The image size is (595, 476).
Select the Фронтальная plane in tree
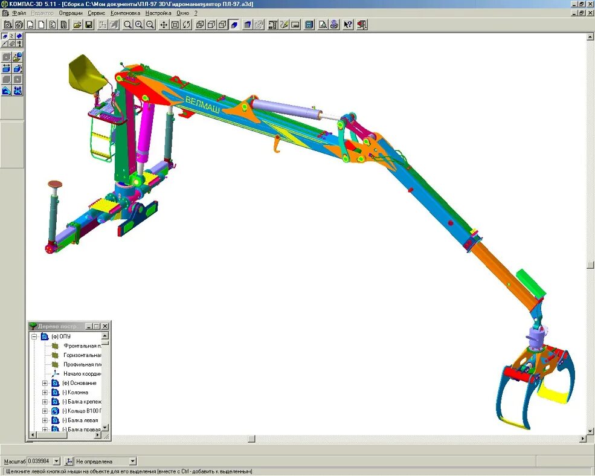82,346
